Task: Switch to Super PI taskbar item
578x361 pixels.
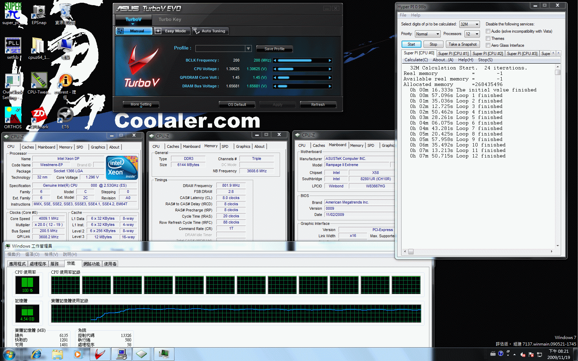Action: coord(121,354)
